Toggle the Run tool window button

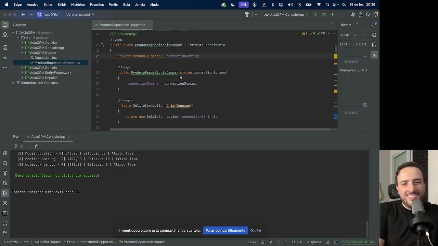pyautogui.click(x=5, y=193)
